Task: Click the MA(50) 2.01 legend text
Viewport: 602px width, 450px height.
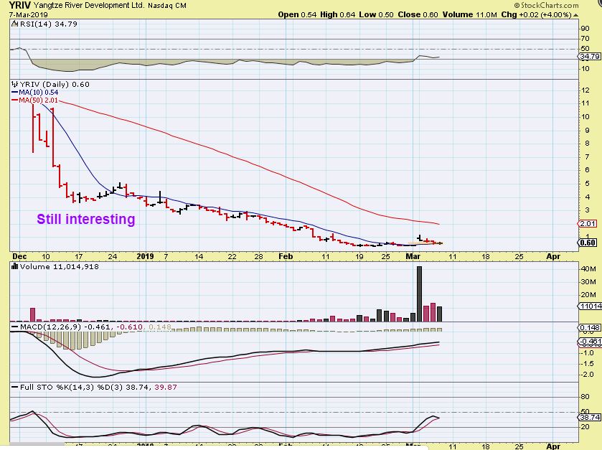Action: click(x=39, y=100)
